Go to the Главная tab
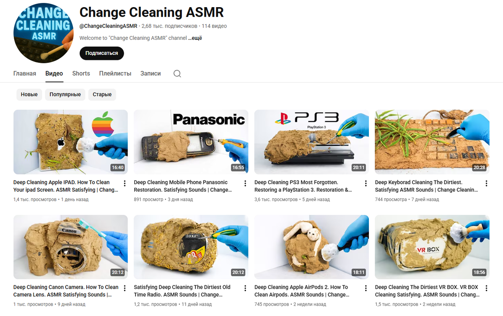This screenshot has height=316, width=503. [x=25, y=73]
